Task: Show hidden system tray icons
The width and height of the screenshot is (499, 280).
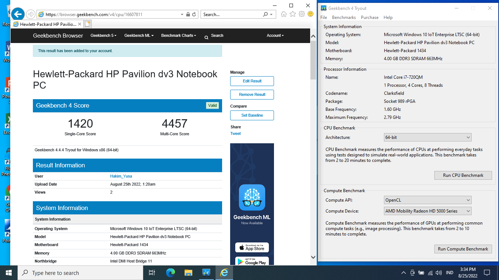Action: pyautogui.click(x=404, y=273)
